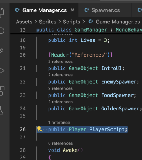Close the Game Manager.cs tab
Viewport: 142px width, 160px height.
pyautogui.click(x=72, y=10)
